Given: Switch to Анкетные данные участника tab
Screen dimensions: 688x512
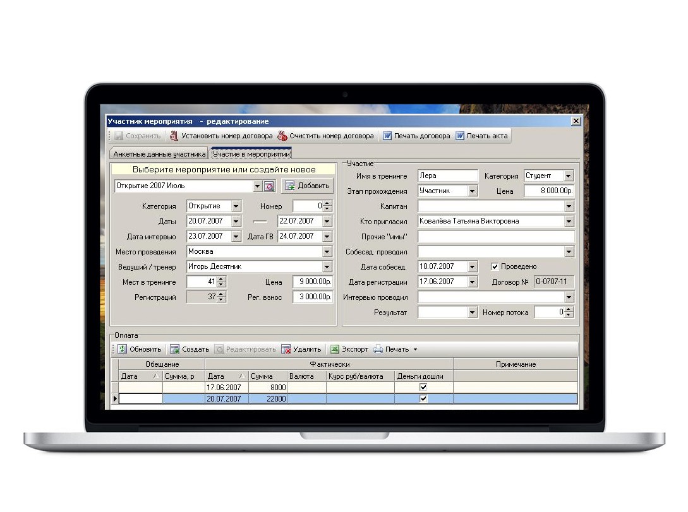Looking at the screenshot, I should tap(159, 154).
